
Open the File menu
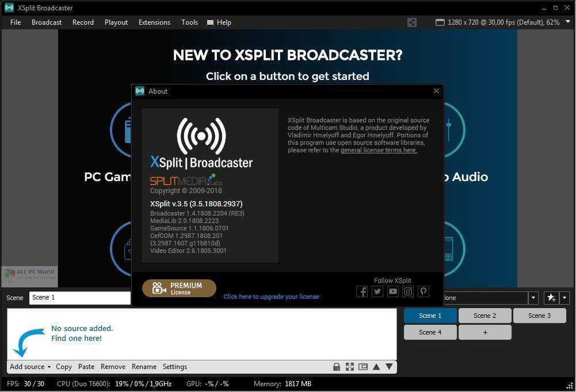click(x=16, y=22)
